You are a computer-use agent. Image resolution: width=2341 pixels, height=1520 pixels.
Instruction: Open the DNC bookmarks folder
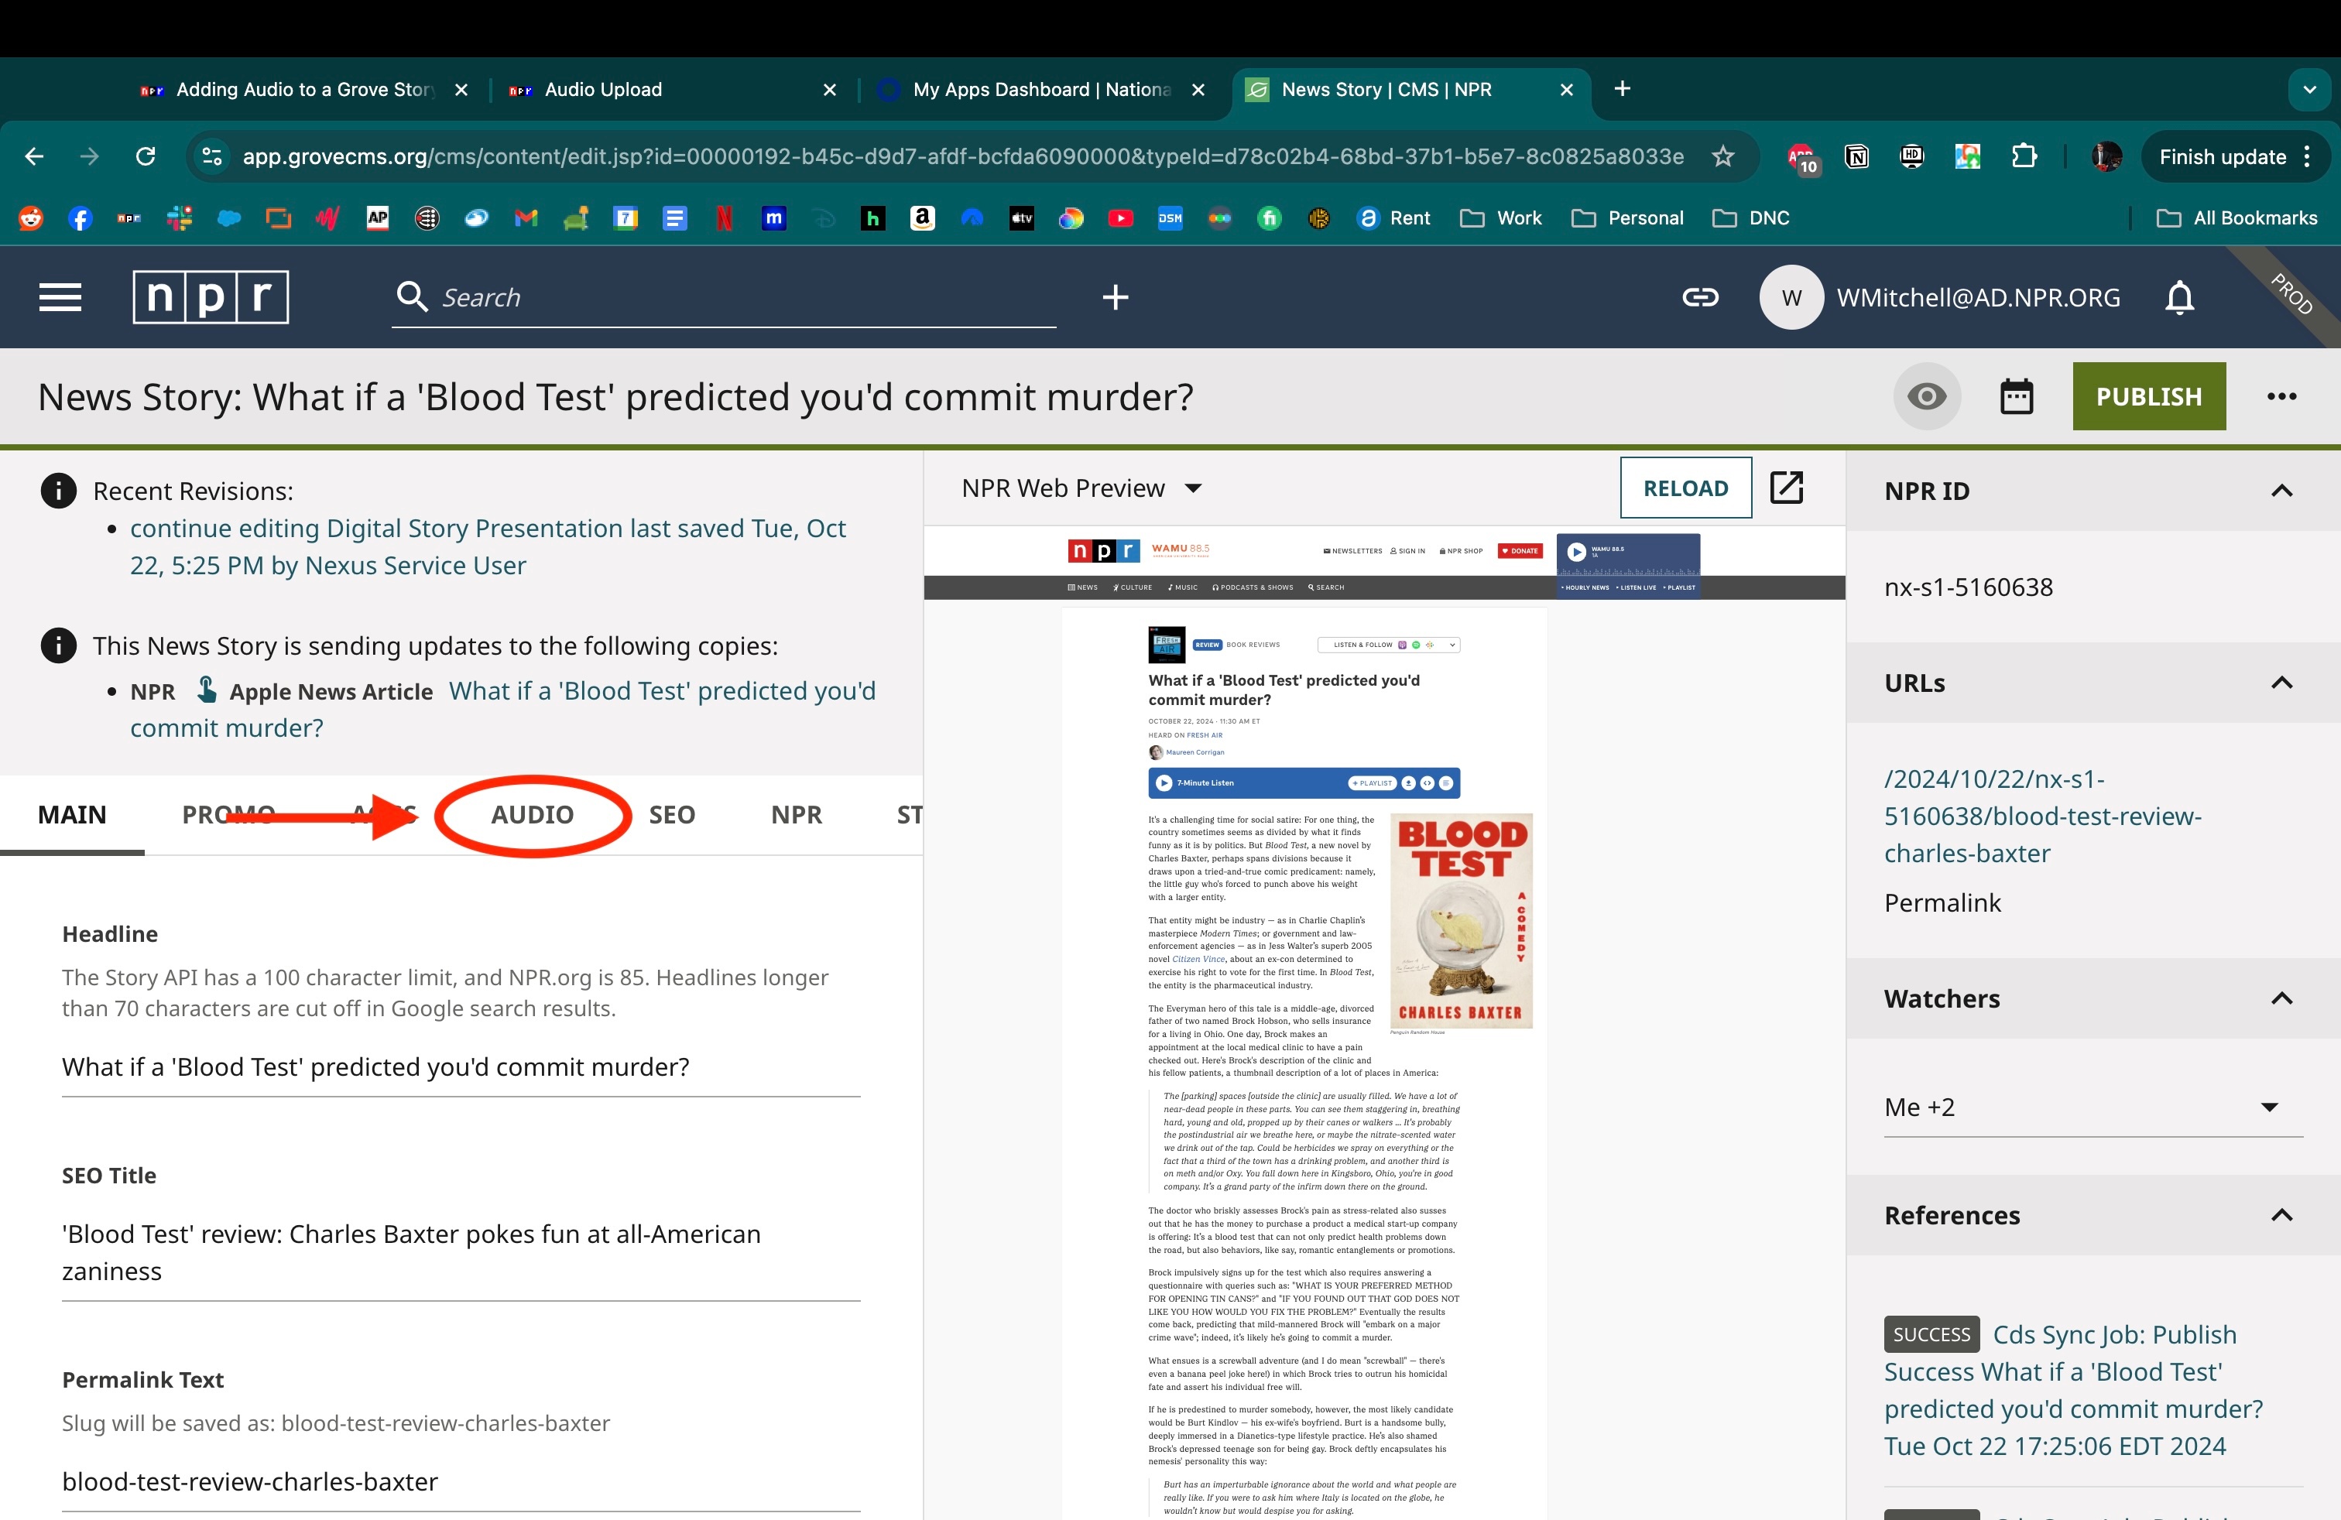[x=1751, y=217]
